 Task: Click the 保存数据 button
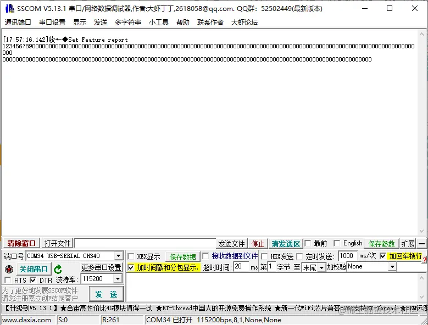(x=182, y=256)
